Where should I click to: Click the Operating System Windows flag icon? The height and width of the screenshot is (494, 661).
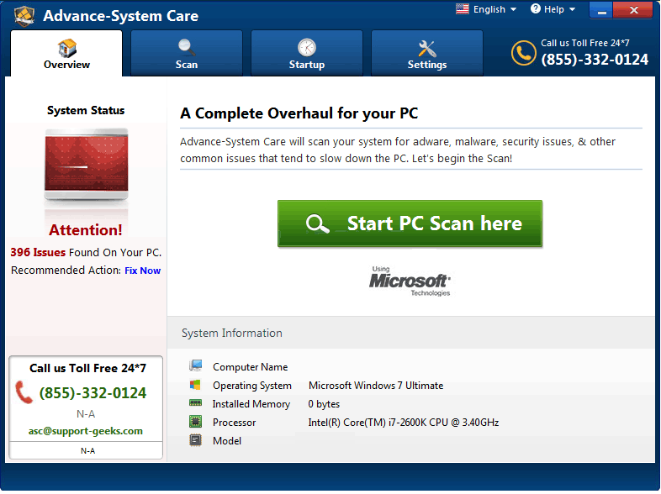196,385
